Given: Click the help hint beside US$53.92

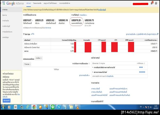Looking at the screenshot, I should [x=55, y=21].
